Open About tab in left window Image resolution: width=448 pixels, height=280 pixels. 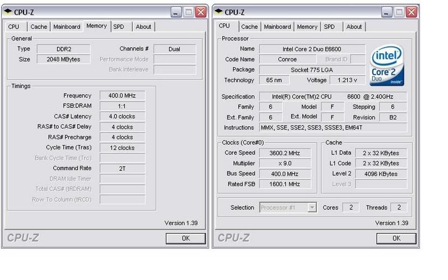(143, 26)
